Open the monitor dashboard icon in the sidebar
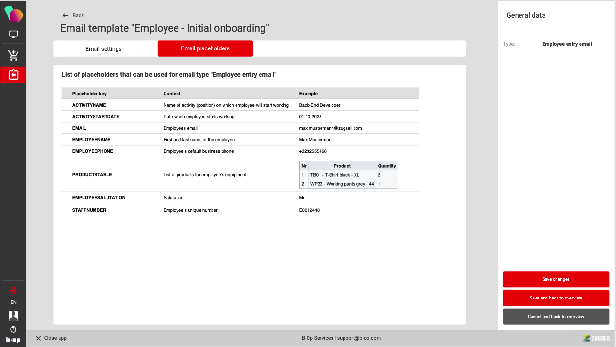The height and width of the screenshot is (347, 616). tap(13, 35)
